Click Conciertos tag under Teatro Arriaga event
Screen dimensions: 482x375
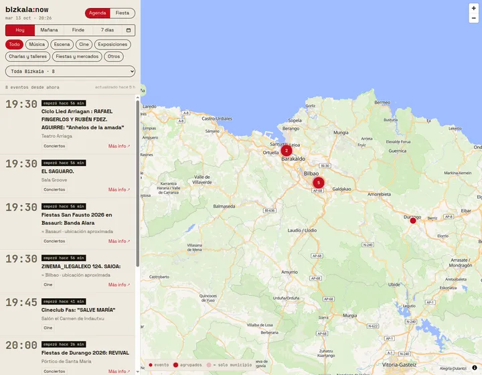(x=54, y=146)
